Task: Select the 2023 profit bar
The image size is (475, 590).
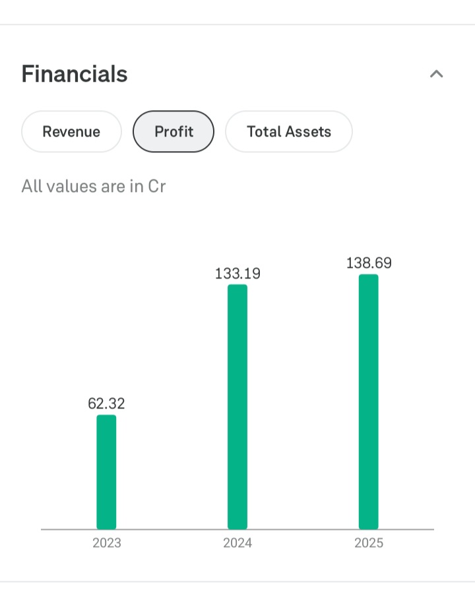Action: (106, 472)
